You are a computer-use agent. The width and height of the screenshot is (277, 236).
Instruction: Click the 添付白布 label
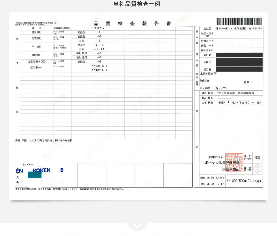pyautogui.click(x=205, y=88)
